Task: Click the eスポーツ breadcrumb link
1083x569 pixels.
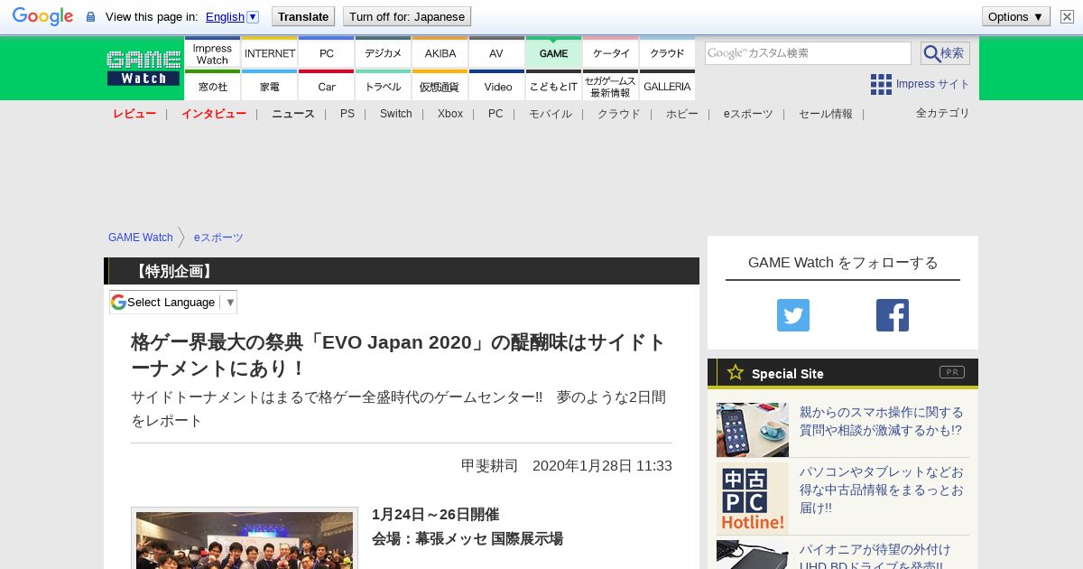Action: pos(218,238)
